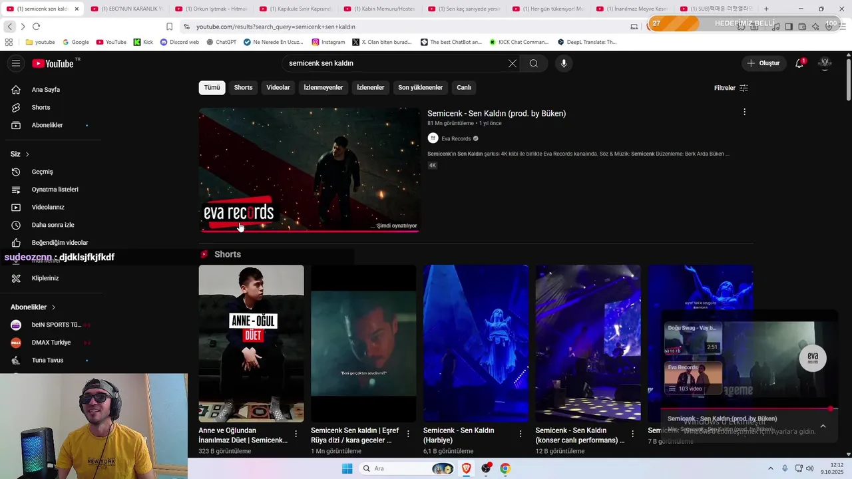Open the YouTube hamburger guide menu
This screenshot has width=852, height=479.
point(16,63)
